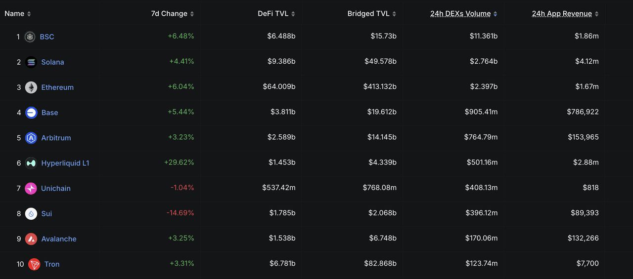Click the Solana chain logo icon
Image resolution: width=633 pixels, height=279 pixels.
pos(31,62)
